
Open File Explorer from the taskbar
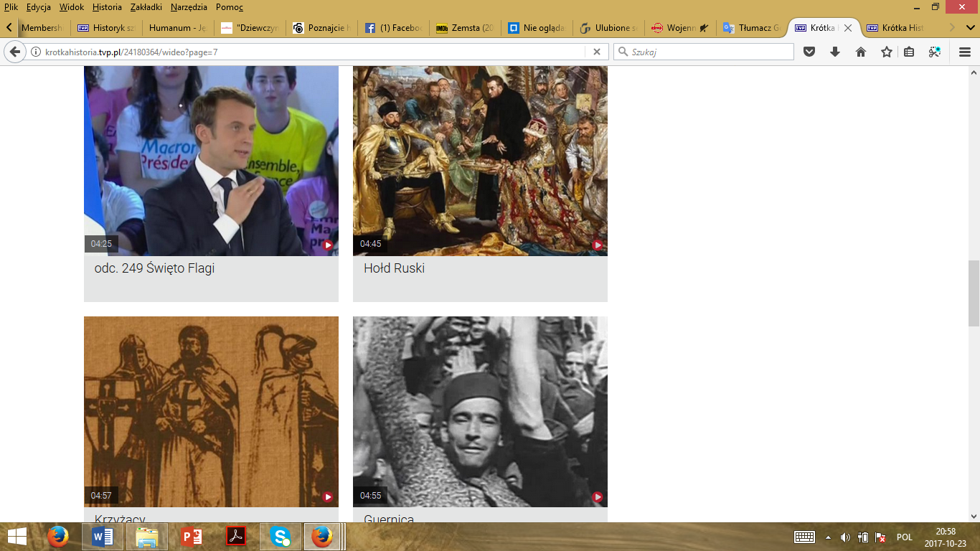(147, 537)
